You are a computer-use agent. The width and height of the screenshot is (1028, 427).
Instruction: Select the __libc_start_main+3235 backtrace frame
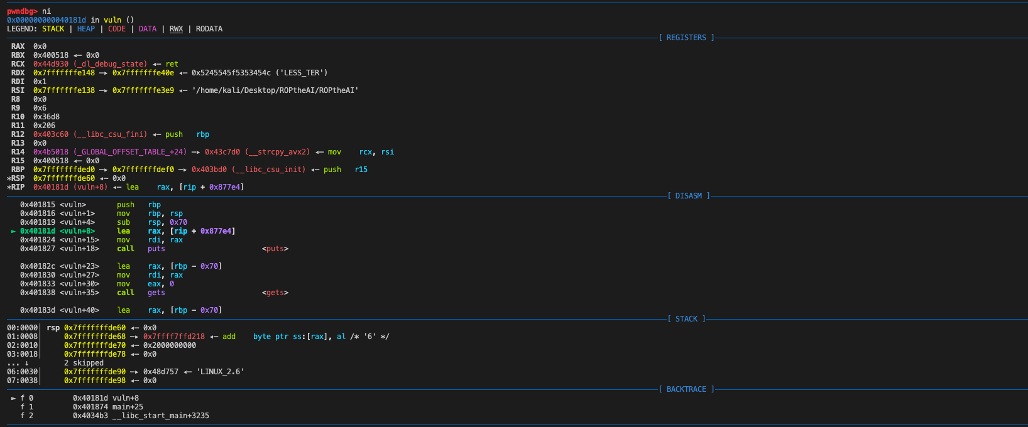pos(141,416)
